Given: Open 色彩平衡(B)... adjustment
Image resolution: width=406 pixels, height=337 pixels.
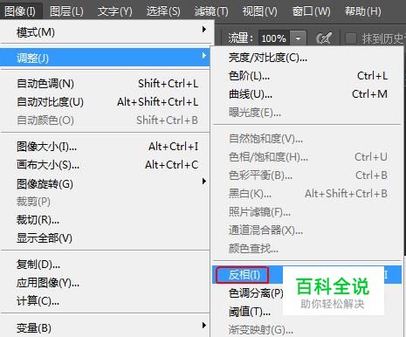Looking at the screenshot, I should point(306,175).
